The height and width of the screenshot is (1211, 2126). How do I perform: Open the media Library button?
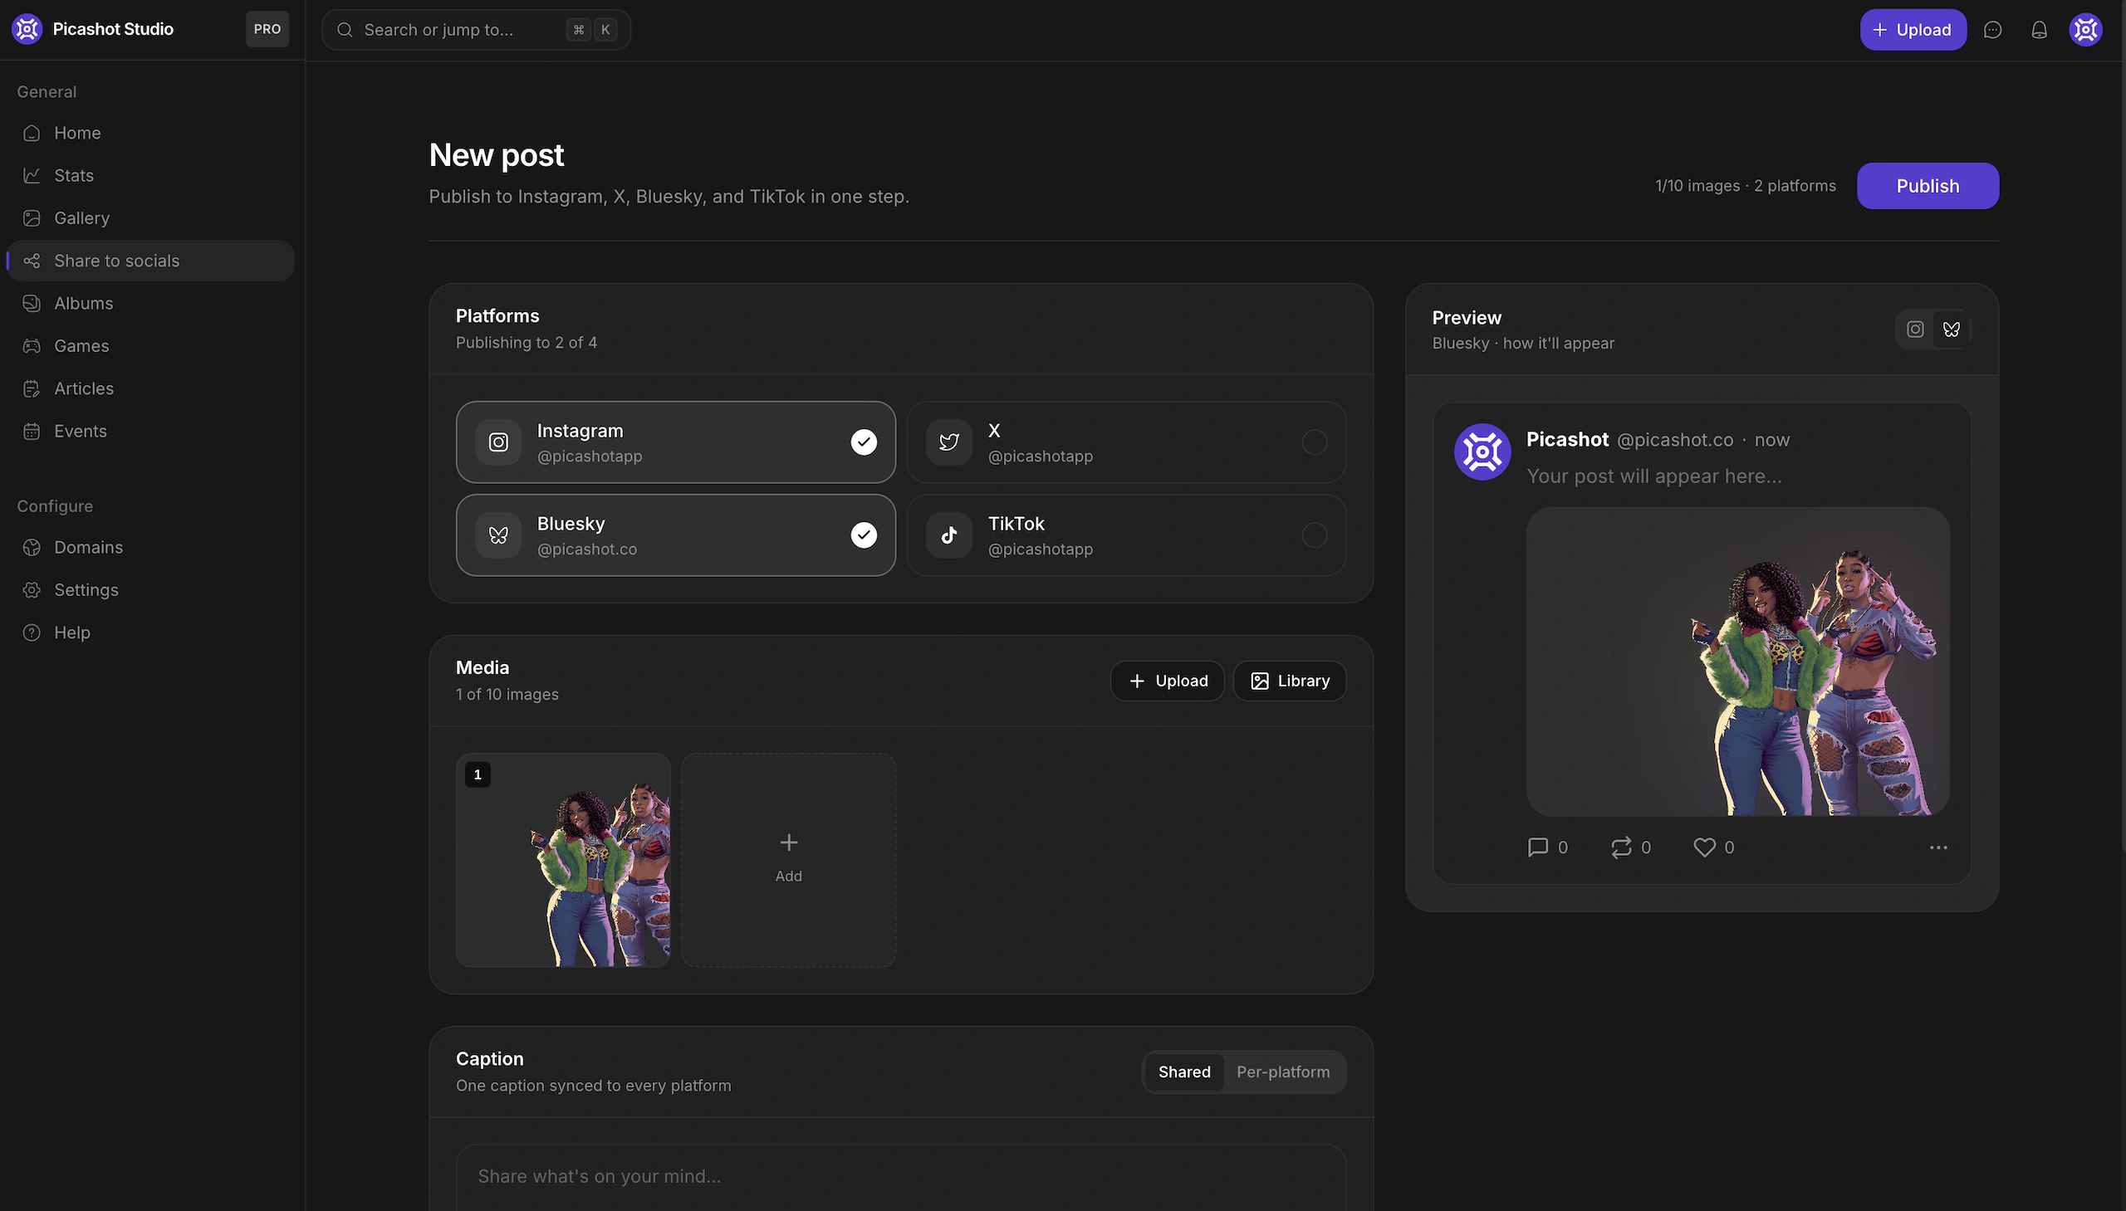tap(1290, 681)
